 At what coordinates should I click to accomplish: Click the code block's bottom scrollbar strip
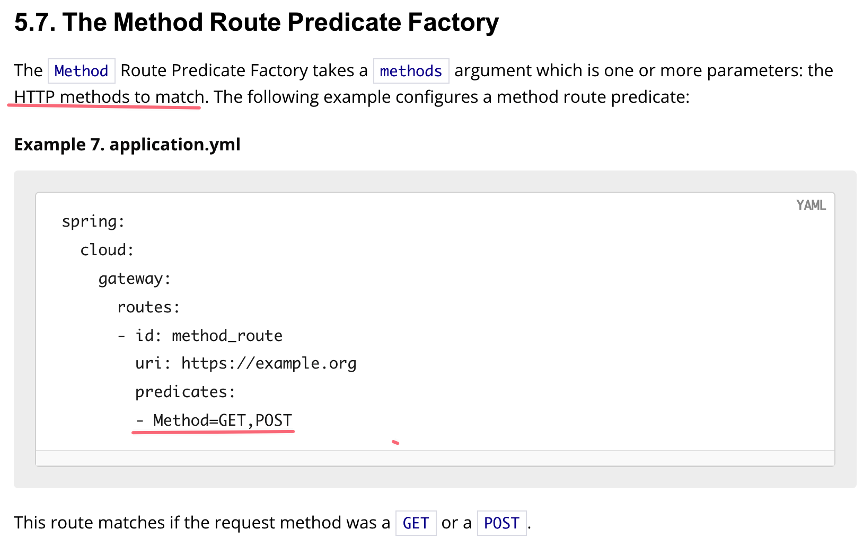(435, 458)
